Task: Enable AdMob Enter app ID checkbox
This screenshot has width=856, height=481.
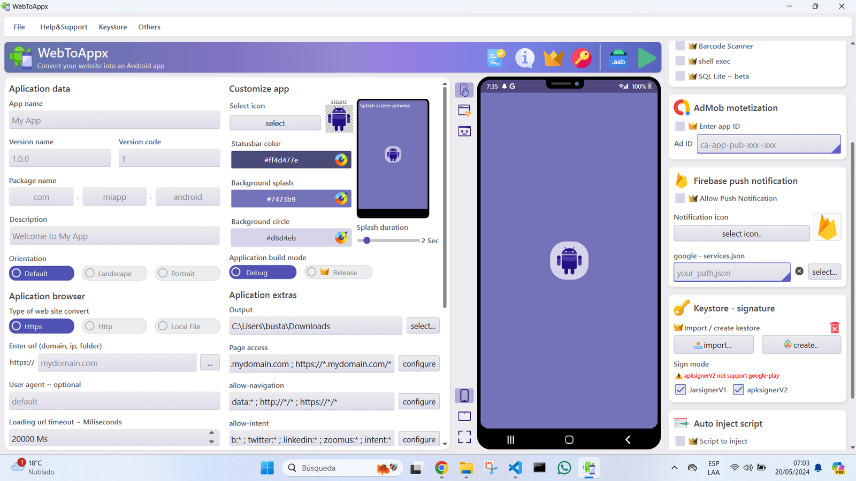Action: pos(680,126)
